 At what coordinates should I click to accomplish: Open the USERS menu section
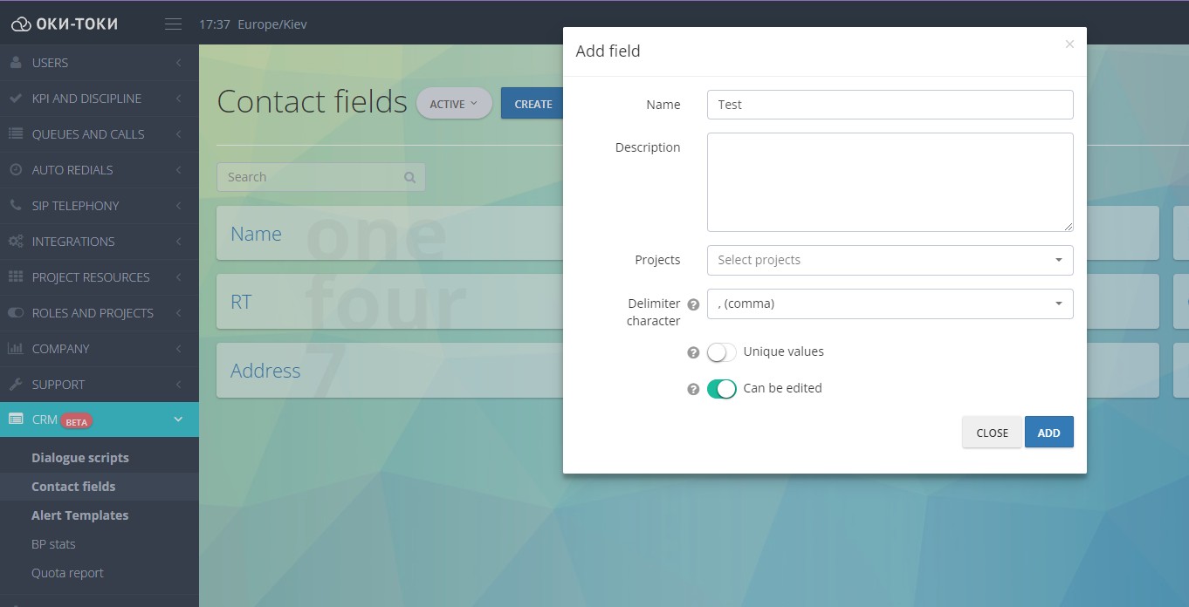coord(100,63)
